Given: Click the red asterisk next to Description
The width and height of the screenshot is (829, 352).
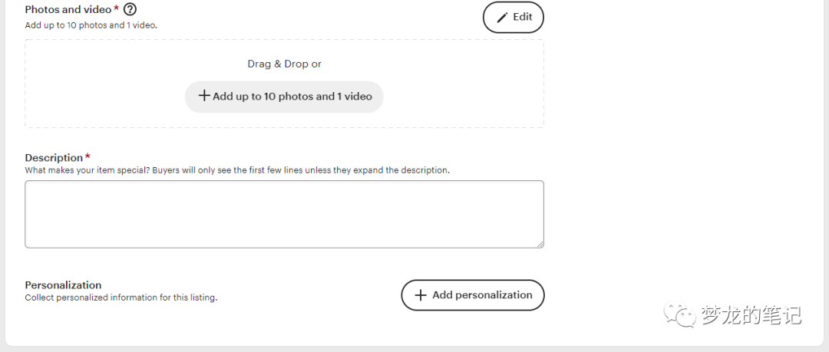Looking at the screenshot, I should click(x=88, y=157).
